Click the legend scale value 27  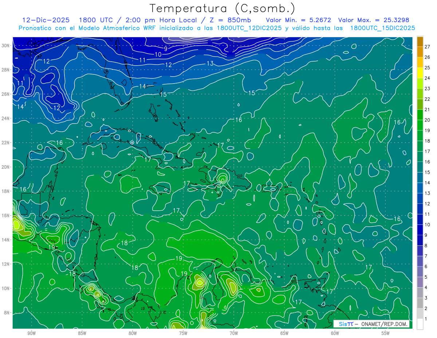tap(428, 47)
